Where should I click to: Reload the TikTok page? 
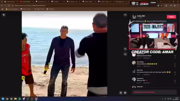pyautogui.click(x=9, y=6)
